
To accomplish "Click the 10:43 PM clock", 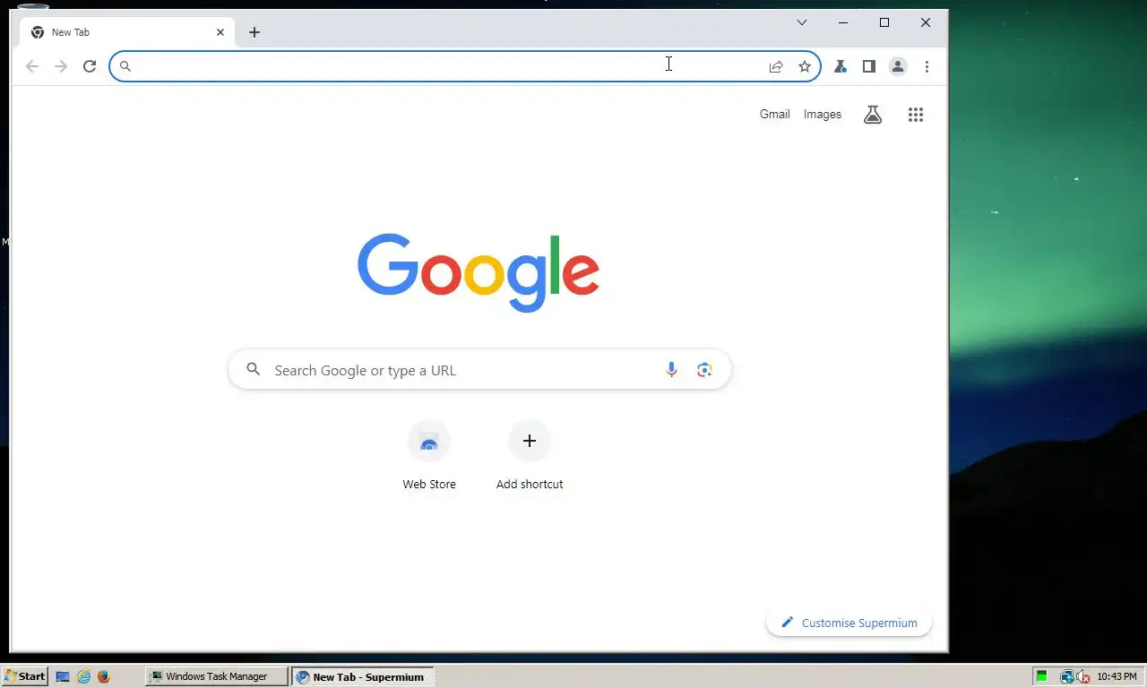I will [1117, 676].
